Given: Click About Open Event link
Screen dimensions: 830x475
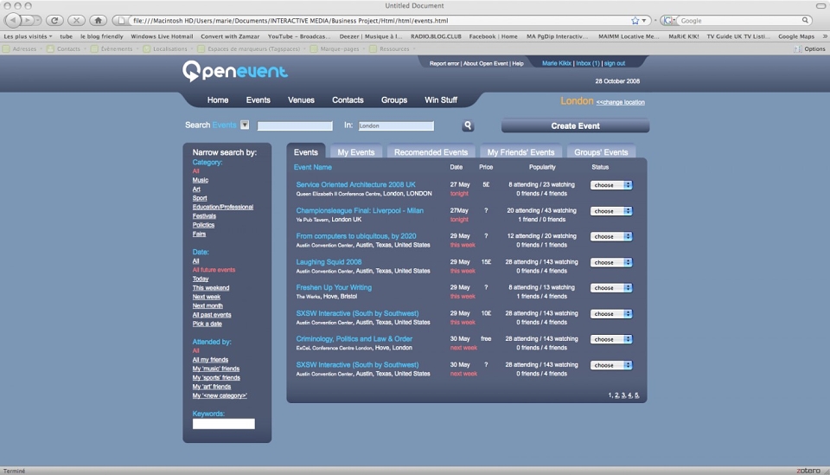Looking at the screenshot, I should coord(485,63).
